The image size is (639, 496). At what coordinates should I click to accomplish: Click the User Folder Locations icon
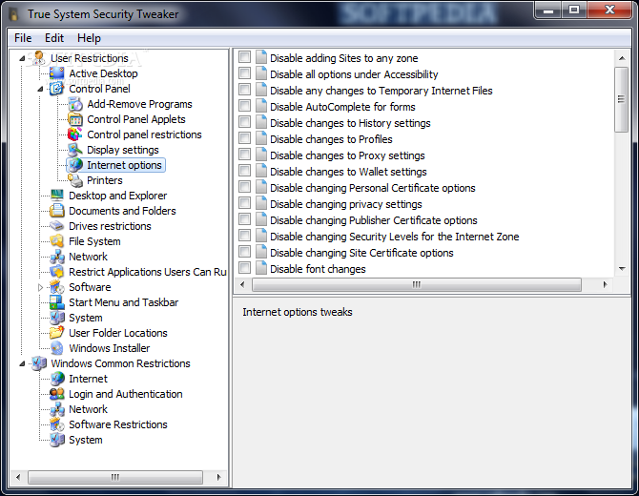(x=56, y=333)
